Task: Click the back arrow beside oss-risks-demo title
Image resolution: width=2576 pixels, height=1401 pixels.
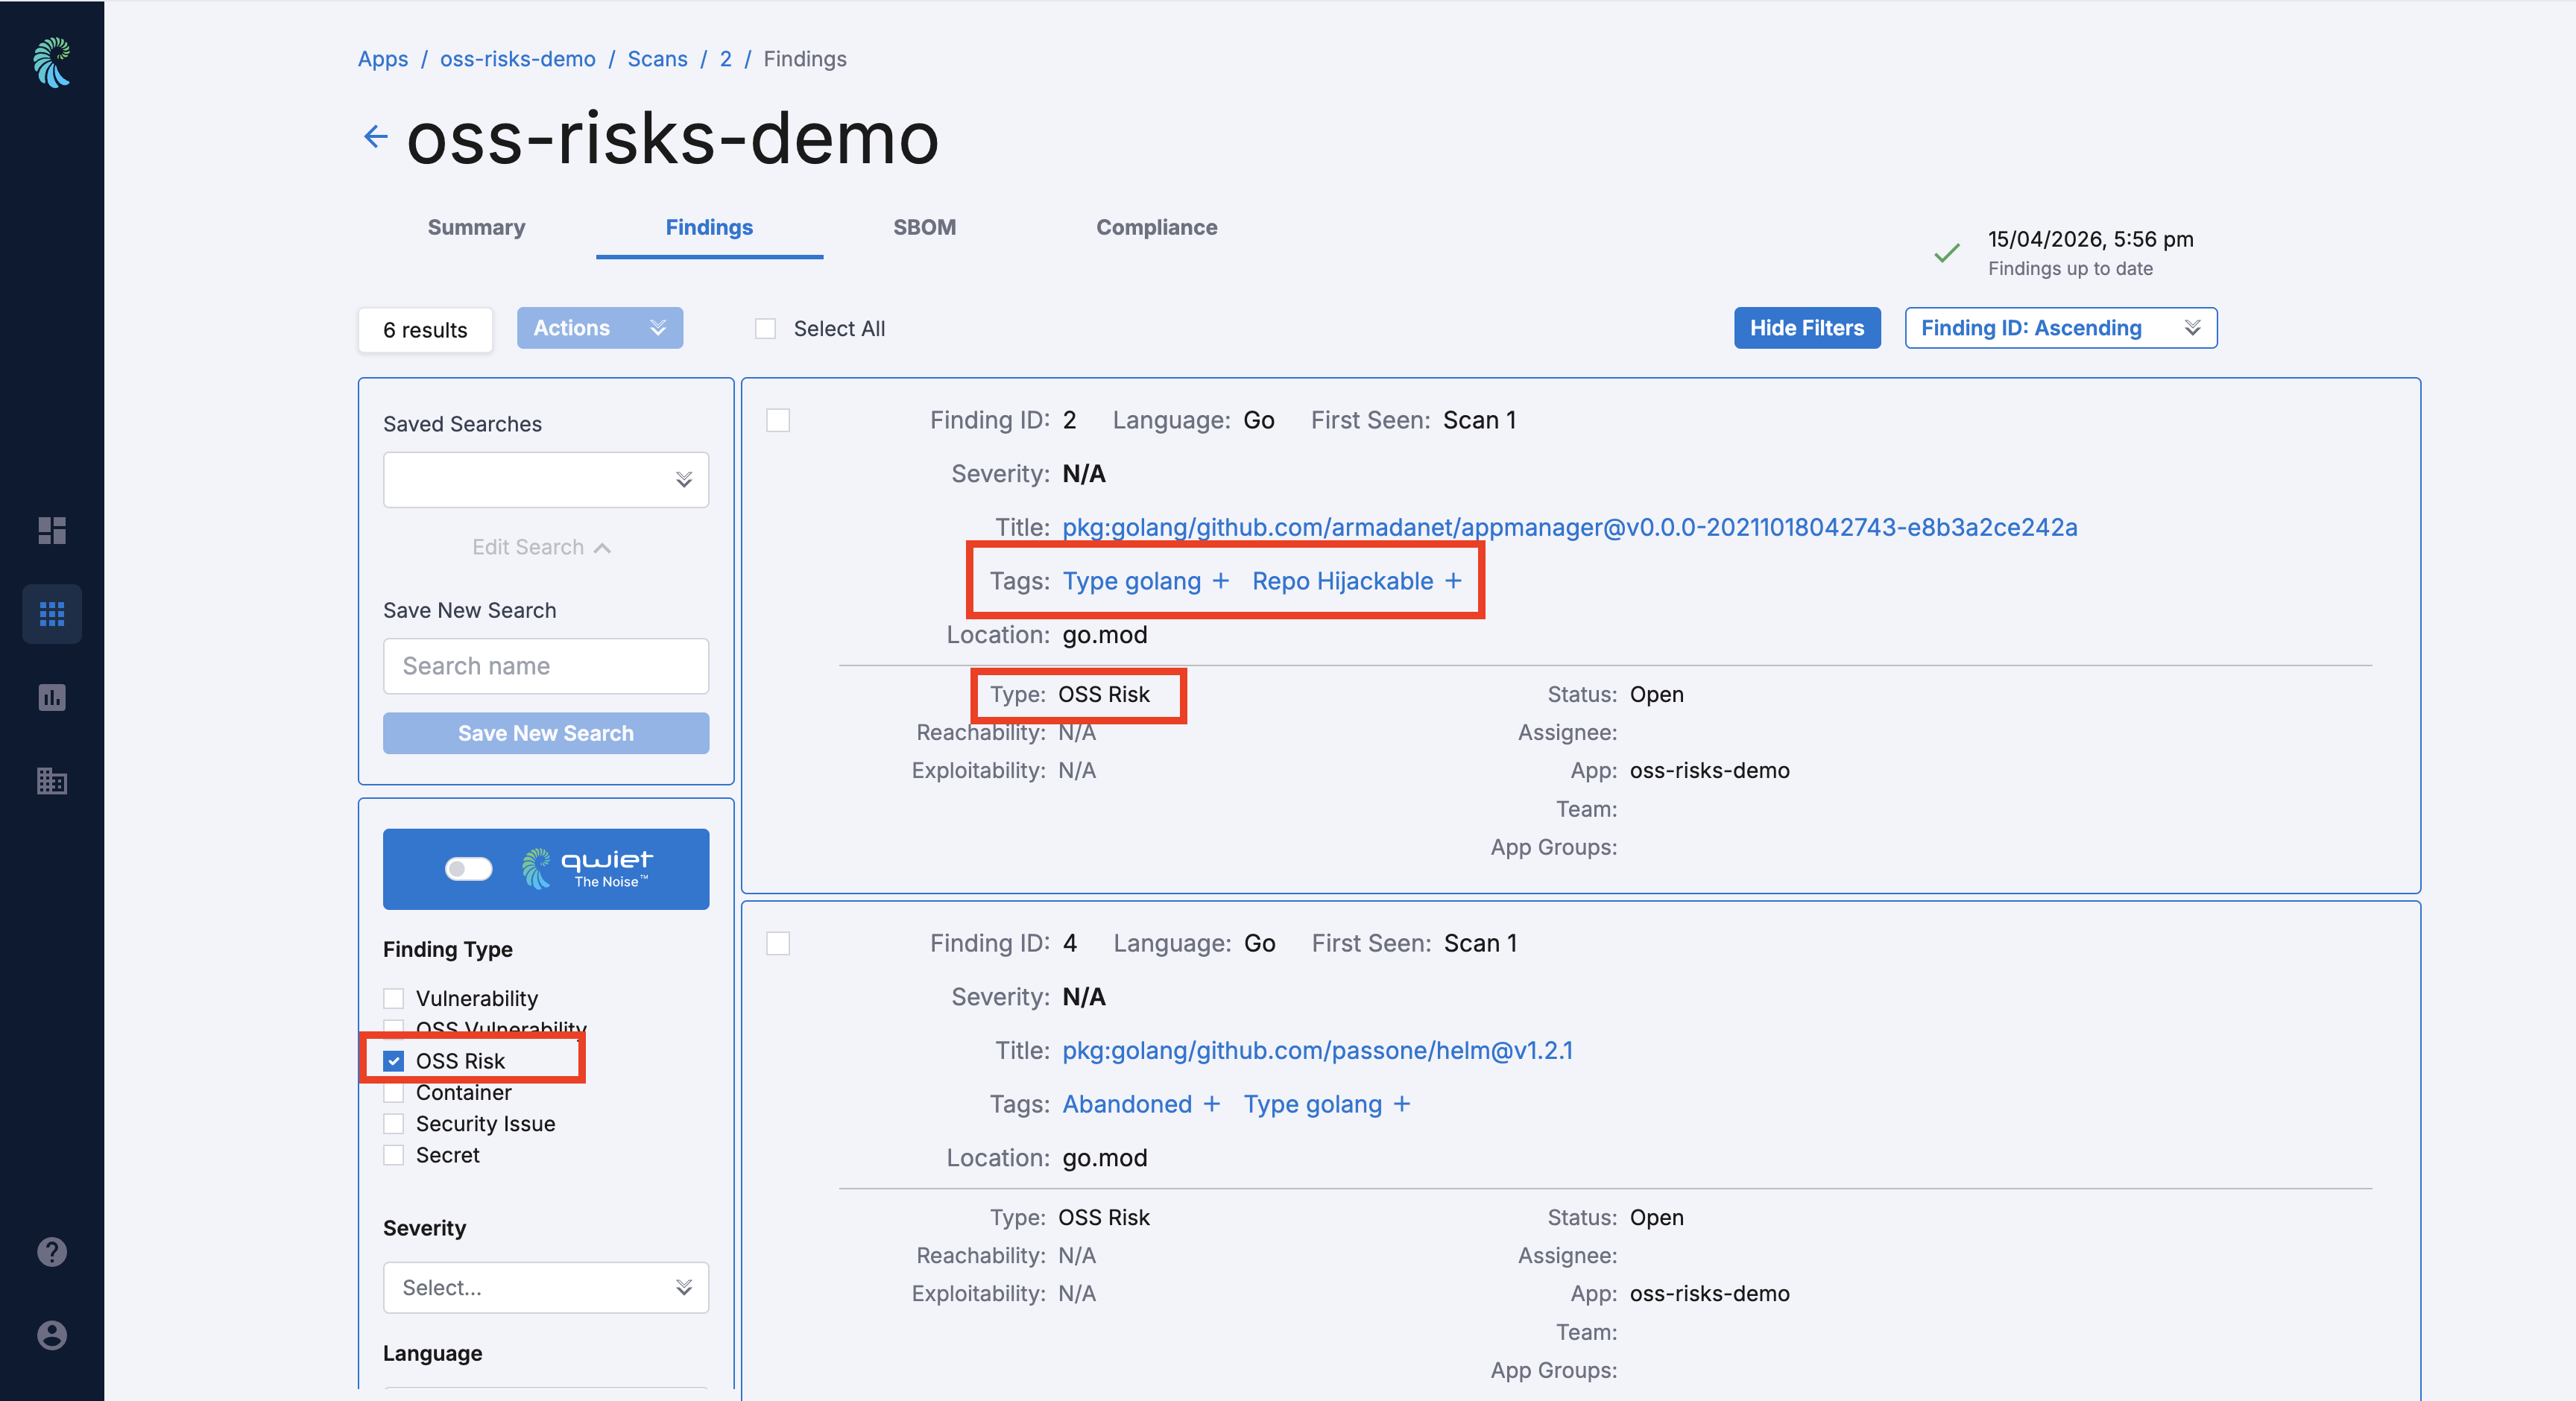Action: point(375,136)
